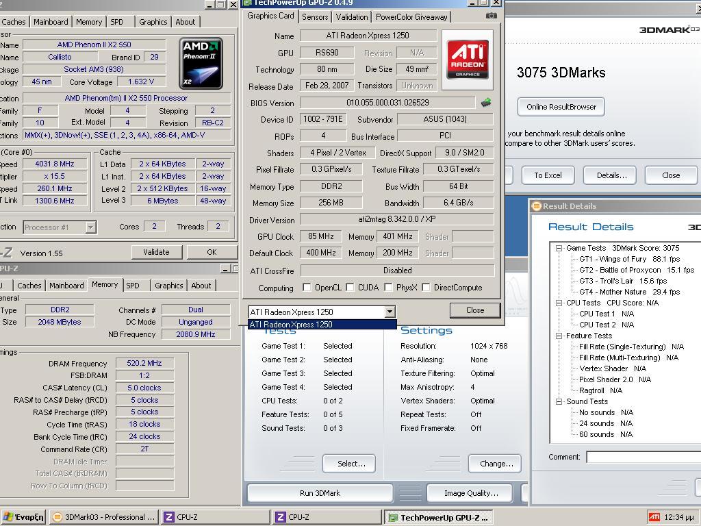
Task: Click the Result Details window title icon
Action: tap(536, 206)
